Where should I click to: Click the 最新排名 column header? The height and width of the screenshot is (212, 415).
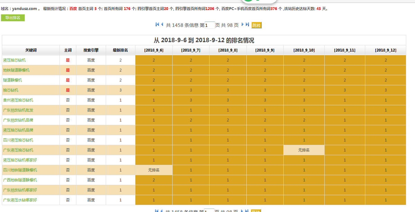click(x=120, y=50)
